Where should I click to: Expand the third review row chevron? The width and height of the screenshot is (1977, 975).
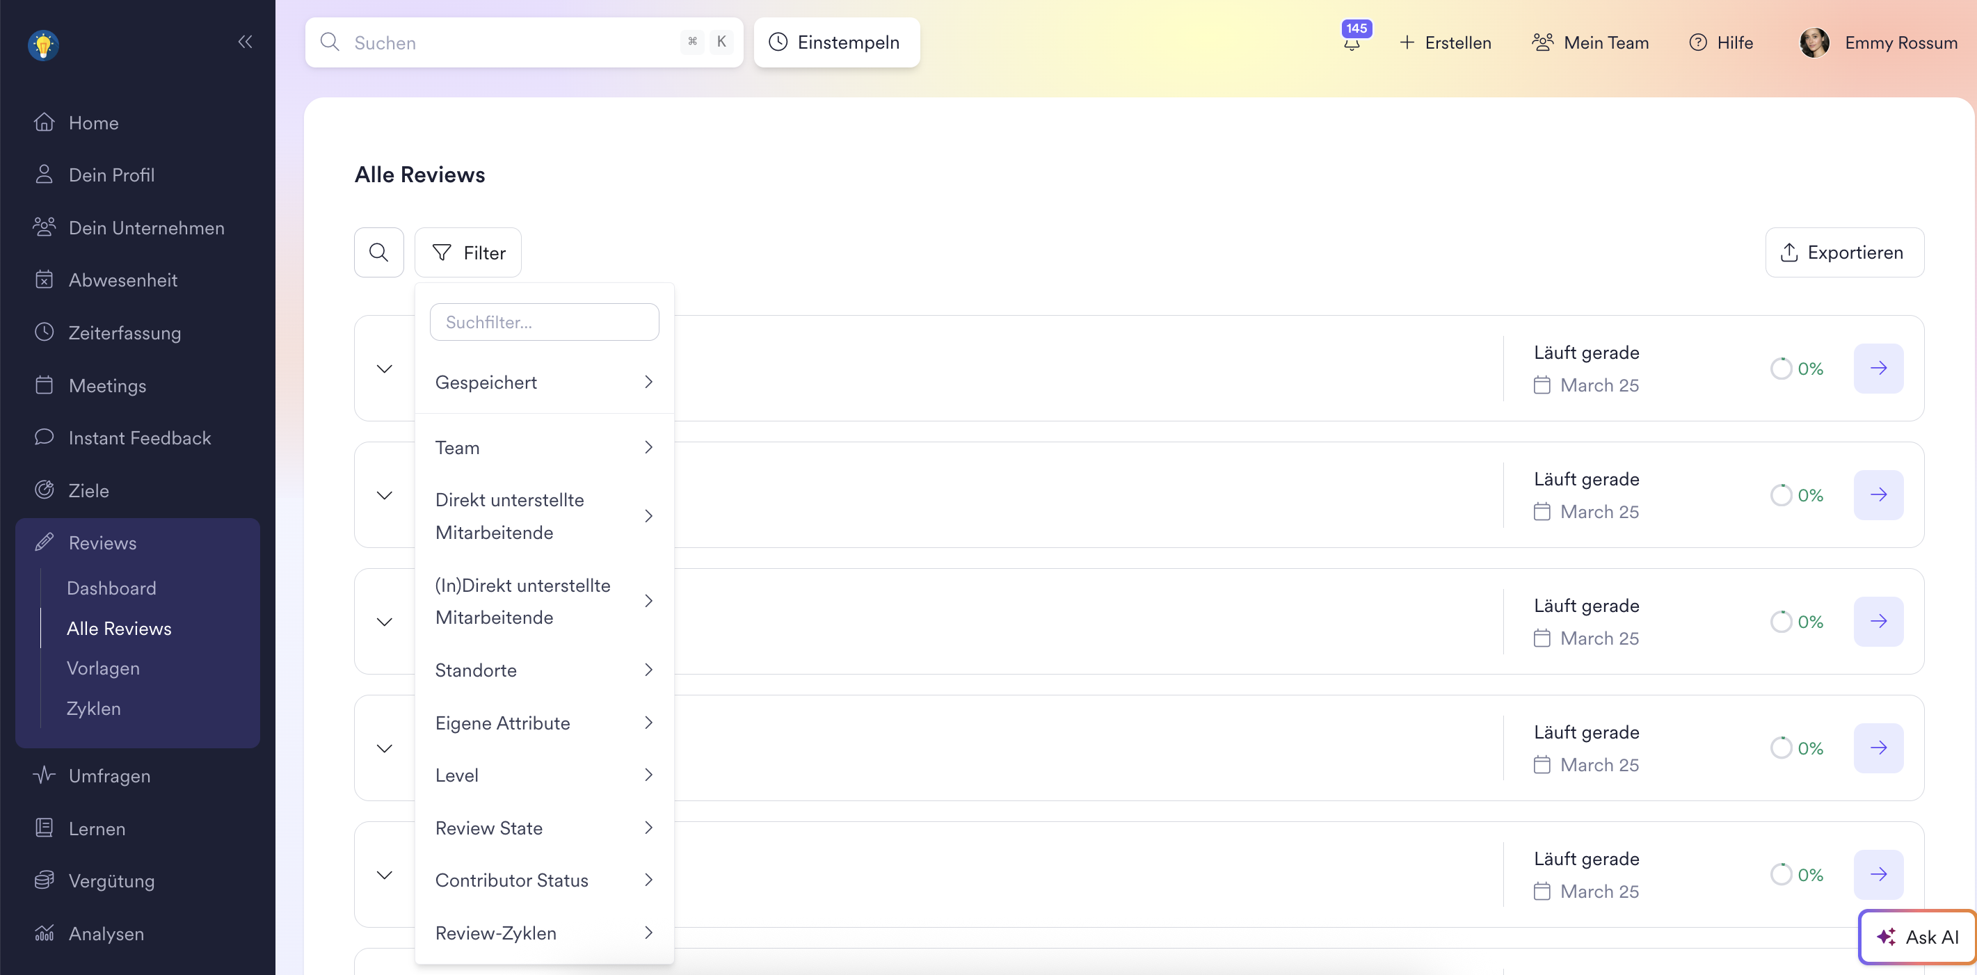tap(385, 621)
